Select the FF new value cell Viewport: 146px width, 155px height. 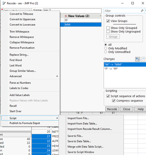[83, 20]
